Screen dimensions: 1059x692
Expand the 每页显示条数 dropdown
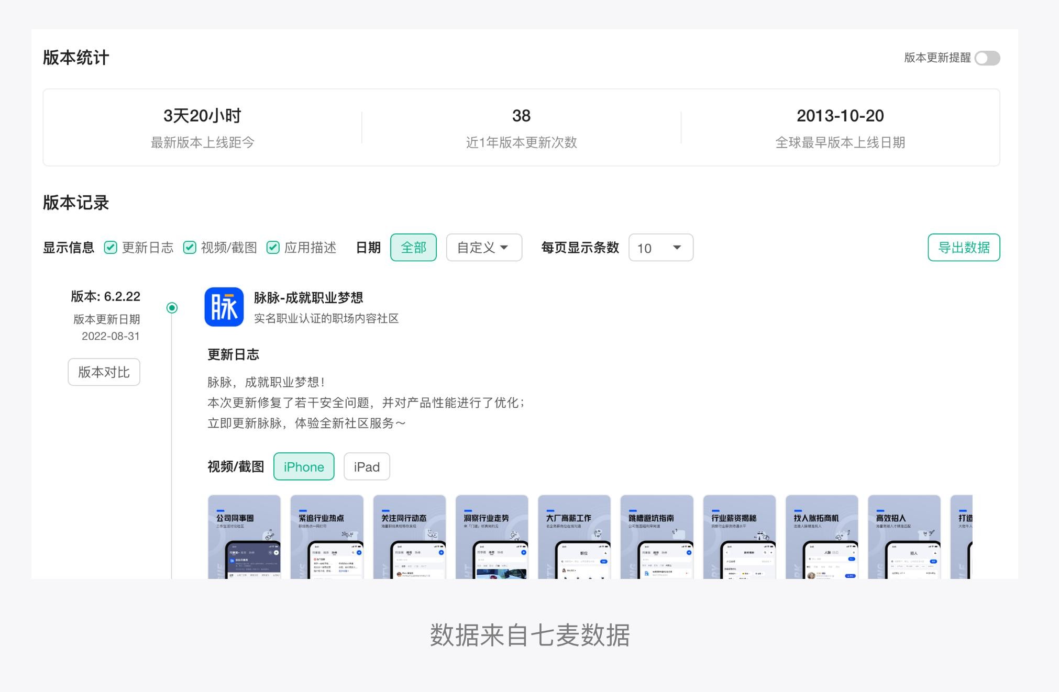click(x=660, y=248)
